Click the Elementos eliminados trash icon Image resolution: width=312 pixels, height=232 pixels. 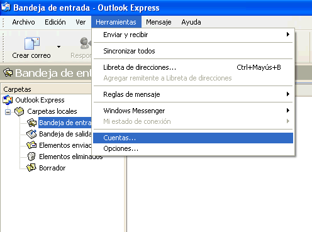point(31,157)
